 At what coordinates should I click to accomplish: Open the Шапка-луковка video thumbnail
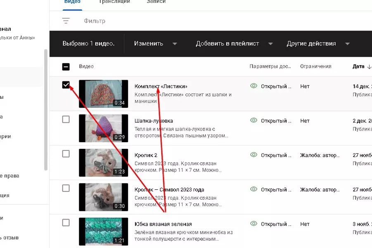pyautogui.click(x=104, y=128)
